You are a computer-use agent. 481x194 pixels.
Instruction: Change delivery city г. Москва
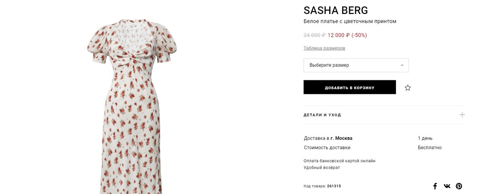coord(342,138)
